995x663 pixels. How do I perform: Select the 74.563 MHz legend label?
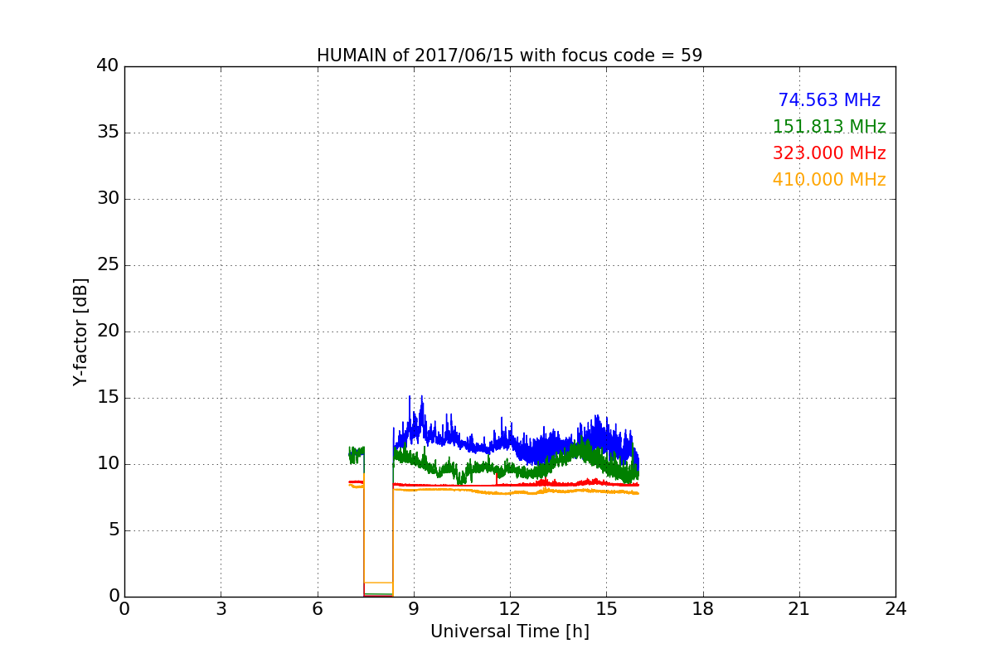coord(829,100)
